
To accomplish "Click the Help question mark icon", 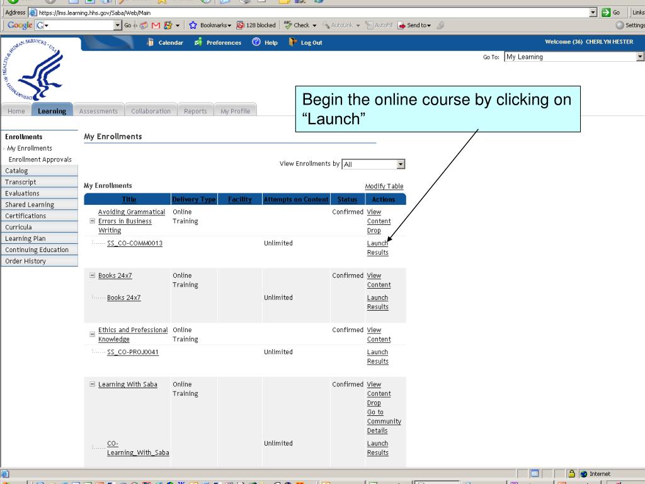I will tap(256, 43).
